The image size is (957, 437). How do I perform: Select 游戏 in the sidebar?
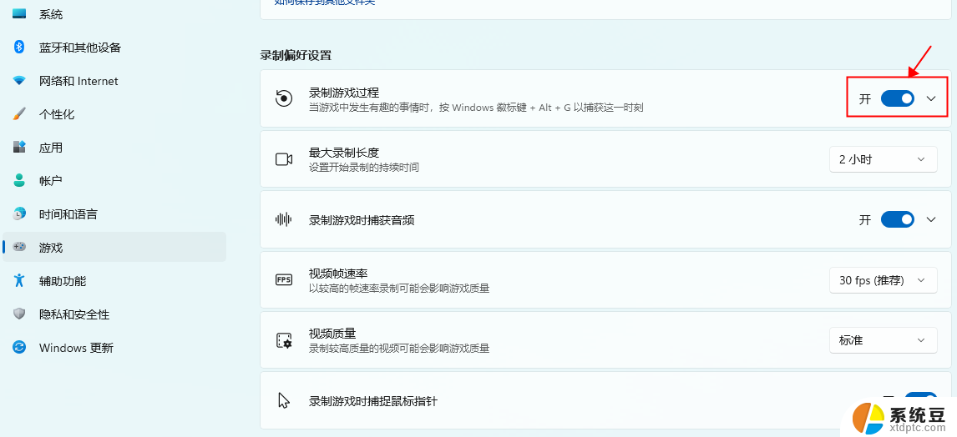pyautogui.click(x=114, y=248)
